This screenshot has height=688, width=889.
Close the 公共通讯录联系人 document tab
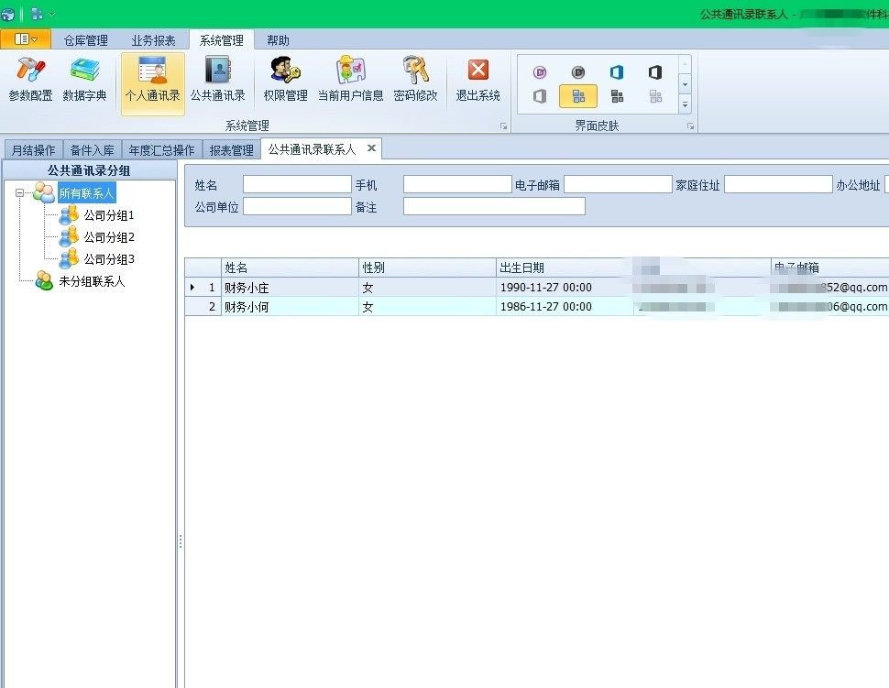click(x=371, y=148)
